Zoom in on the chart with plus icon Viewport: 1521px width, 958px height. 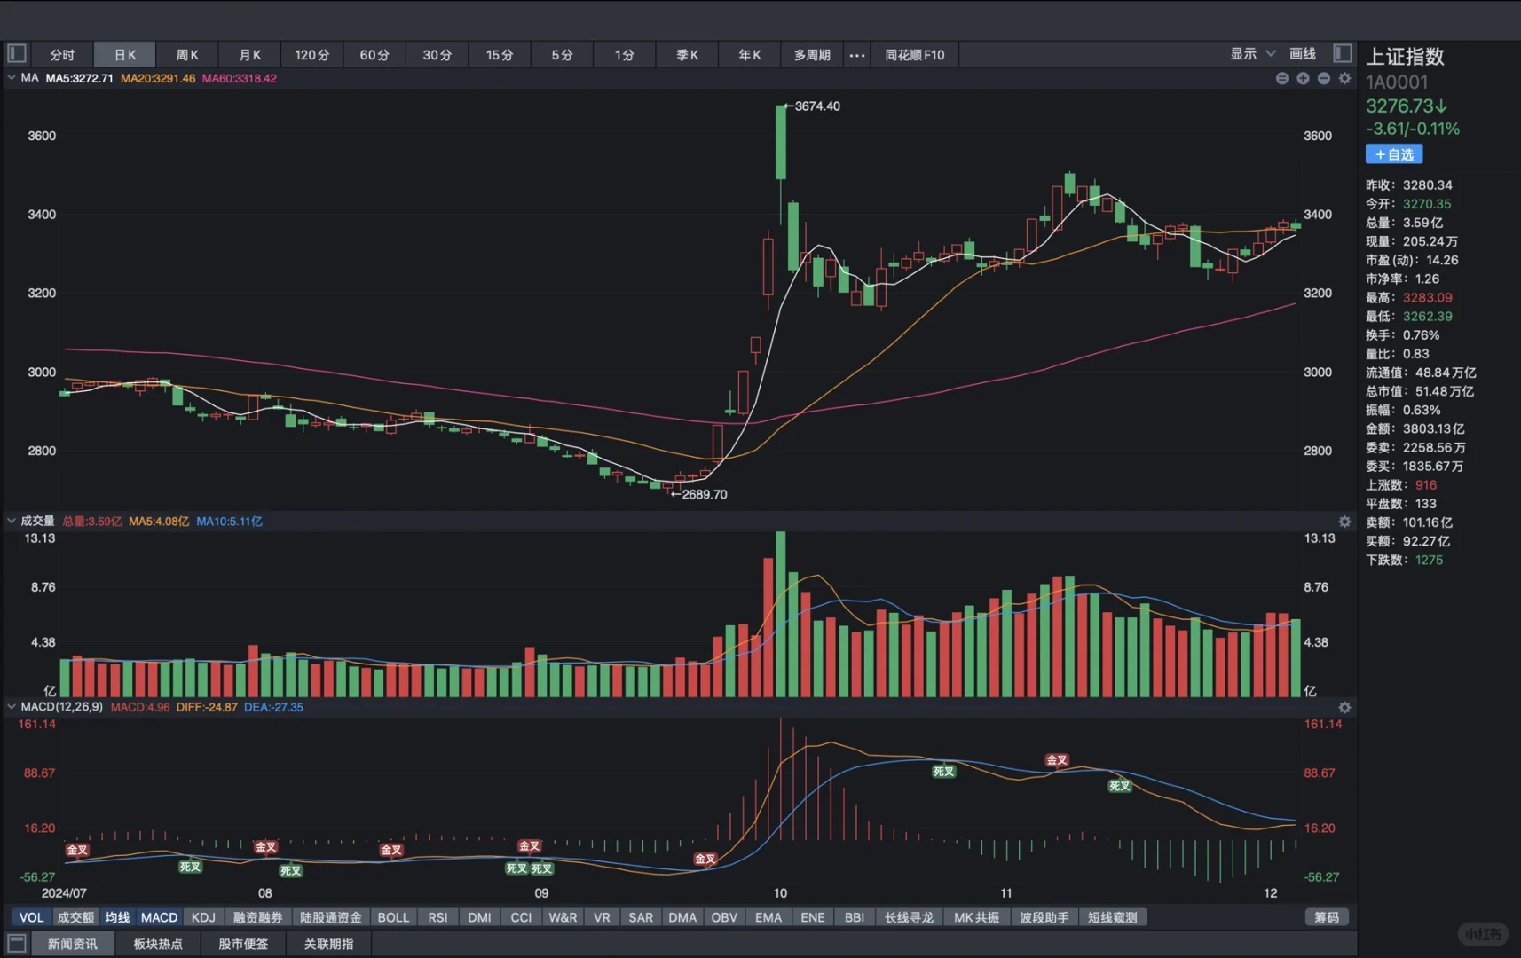click(x=1303, y=78)
